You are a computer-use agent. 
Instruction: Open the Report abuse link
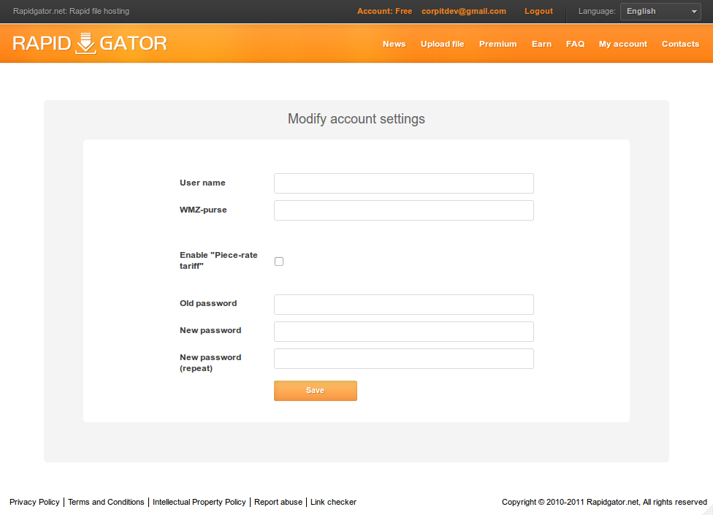point(278,502)
